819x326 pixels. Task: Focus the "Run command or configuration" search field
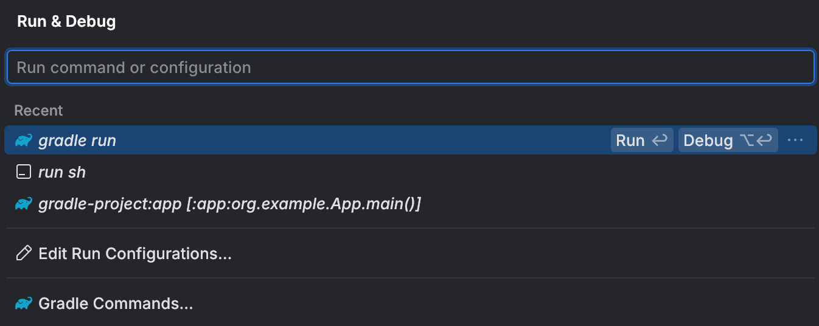(410, 67)
